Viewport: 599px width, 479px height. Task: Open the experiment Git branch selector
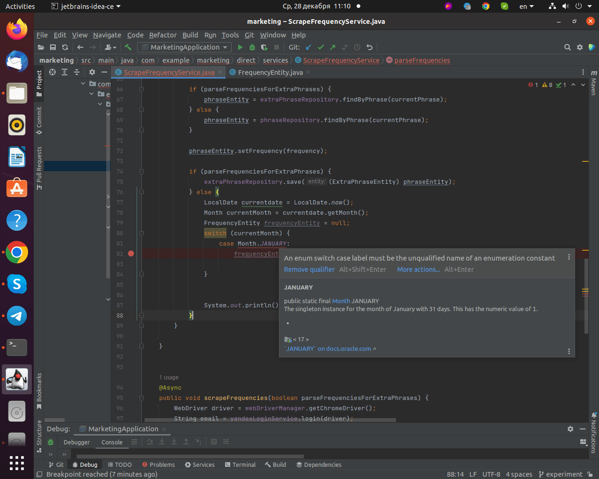point(561,474)
